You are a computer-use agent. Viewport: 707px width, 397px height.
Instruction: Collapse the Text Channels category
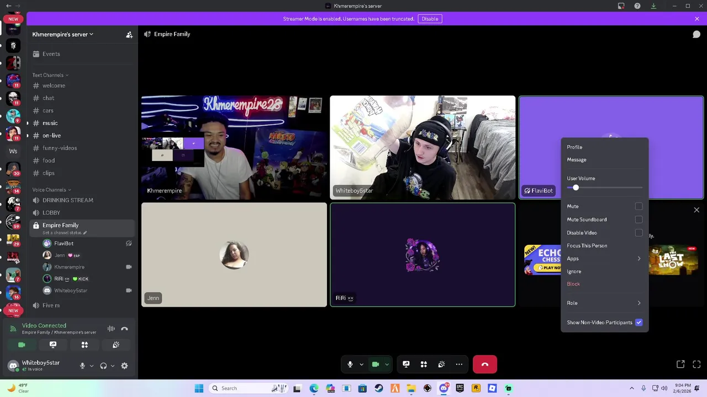[x=50, y=75]
